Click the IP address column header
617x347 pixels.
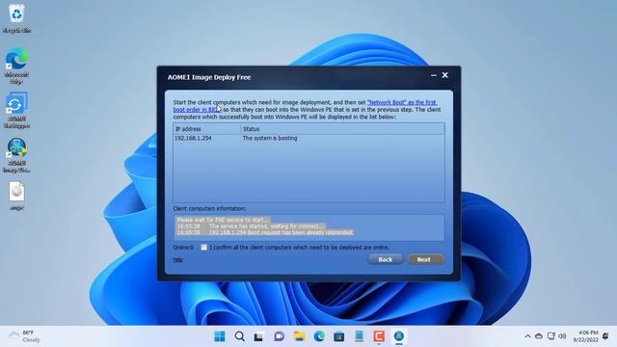pos(207,129)
